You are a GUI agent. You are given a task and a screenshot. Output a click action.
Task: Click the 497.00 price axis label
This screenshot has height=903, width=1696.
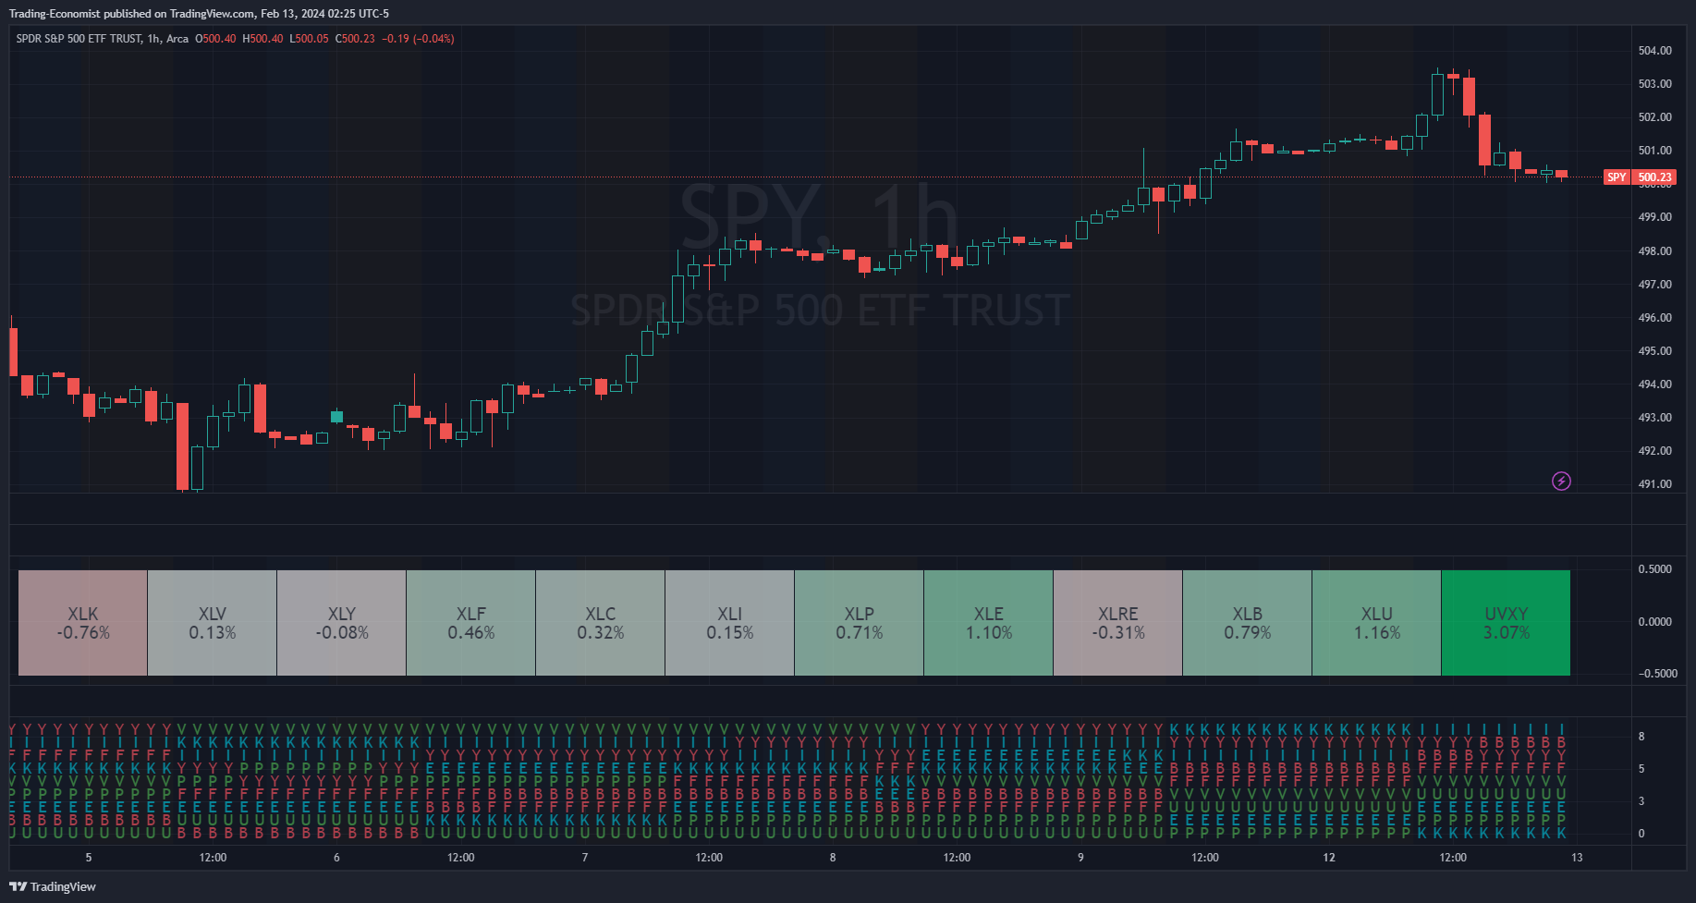tap(1654, 285)
